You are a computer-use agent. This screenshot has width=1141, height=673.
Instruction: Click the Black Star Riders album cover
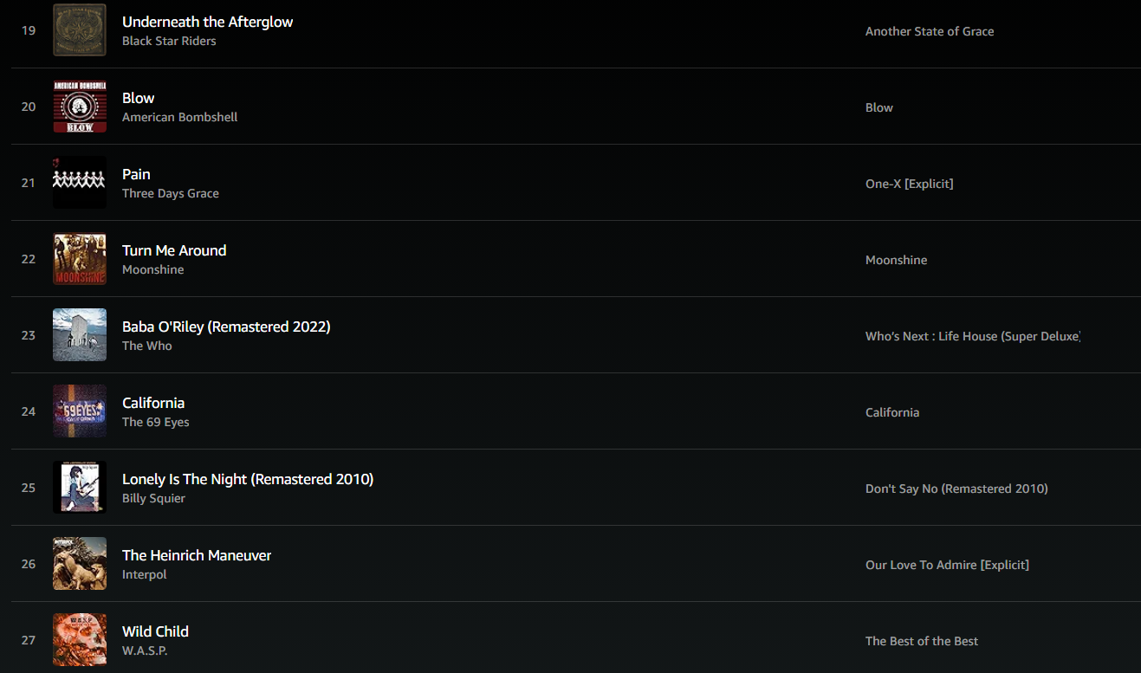[80, 29]
